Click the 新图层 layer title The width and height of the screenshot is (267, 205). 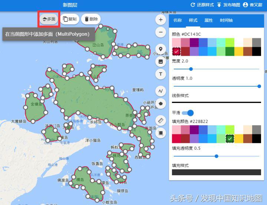[x=70, y=5]
